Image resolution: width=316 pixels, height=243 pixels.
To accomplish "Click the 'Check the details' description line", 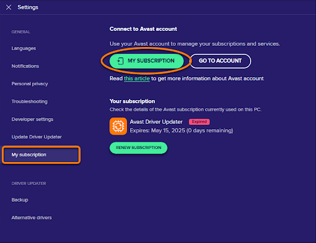I will pos(185,109).
